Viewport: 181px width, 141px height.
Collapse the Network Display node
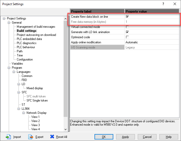point(23,113)
